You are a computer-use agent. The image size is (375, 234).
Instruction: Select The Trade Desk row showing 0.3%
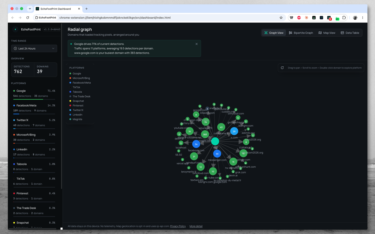34,211
